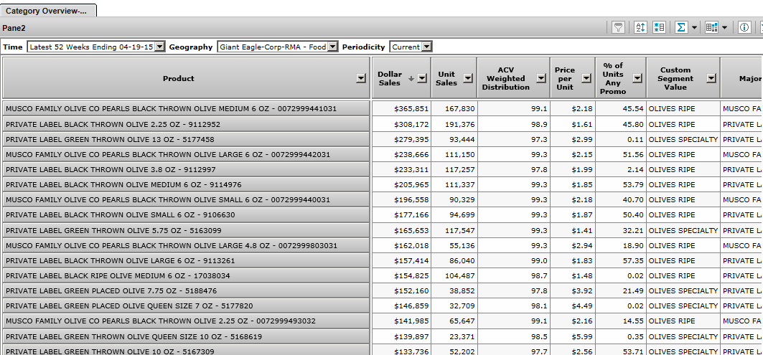Click the grid layout view icon
Screen dimensions: 763x355
point(711,27)
